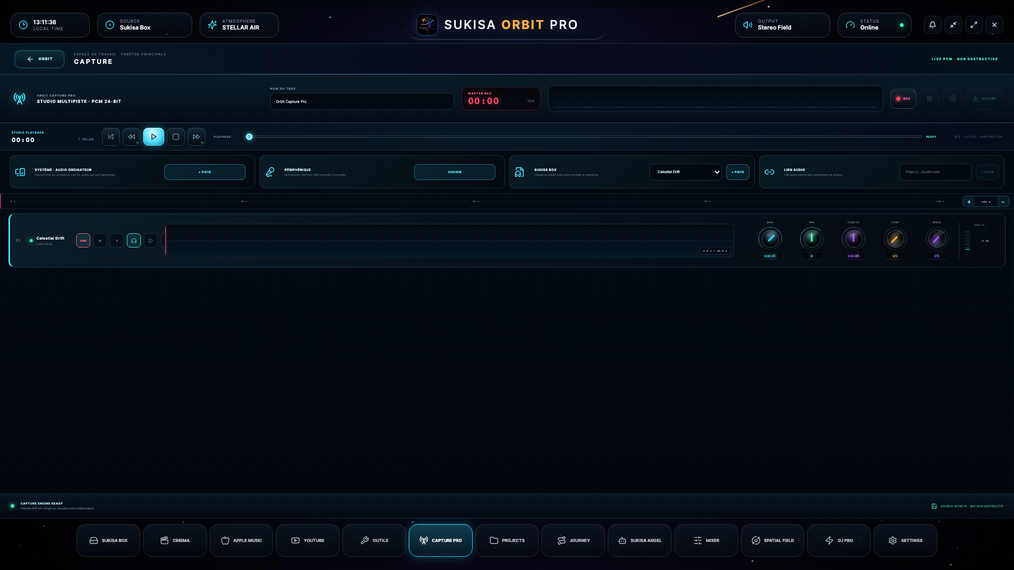The image size is (1014, 570).
Task: Open the Atmosphere Stellar Air selector
Action: [239, 25]
